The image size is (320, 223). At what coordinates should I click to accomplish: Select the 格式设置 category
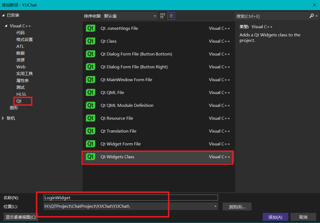tap(25, 39)
